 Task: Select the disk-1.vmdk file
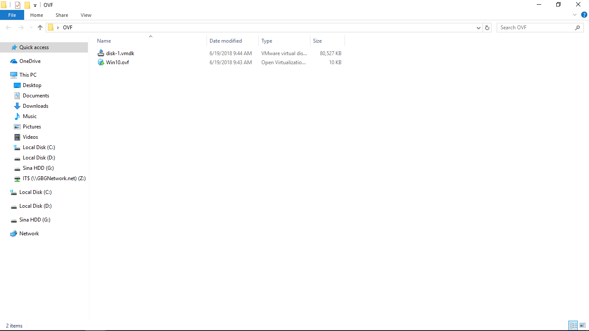pyautogui.click(x=120, y=53)
